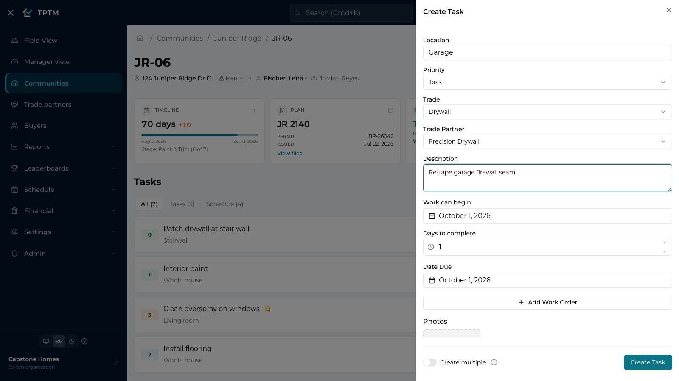
Task: Expand the Financial sidebar menu
Action: [64, 211]
